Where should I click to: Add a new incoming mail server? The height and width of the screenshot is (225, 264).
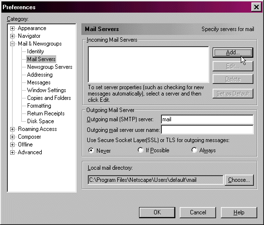click(x=233, y=52)
